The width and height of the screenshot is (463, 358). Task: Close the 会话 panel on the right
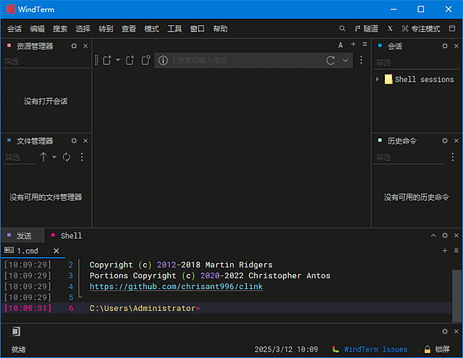[456, 46]
